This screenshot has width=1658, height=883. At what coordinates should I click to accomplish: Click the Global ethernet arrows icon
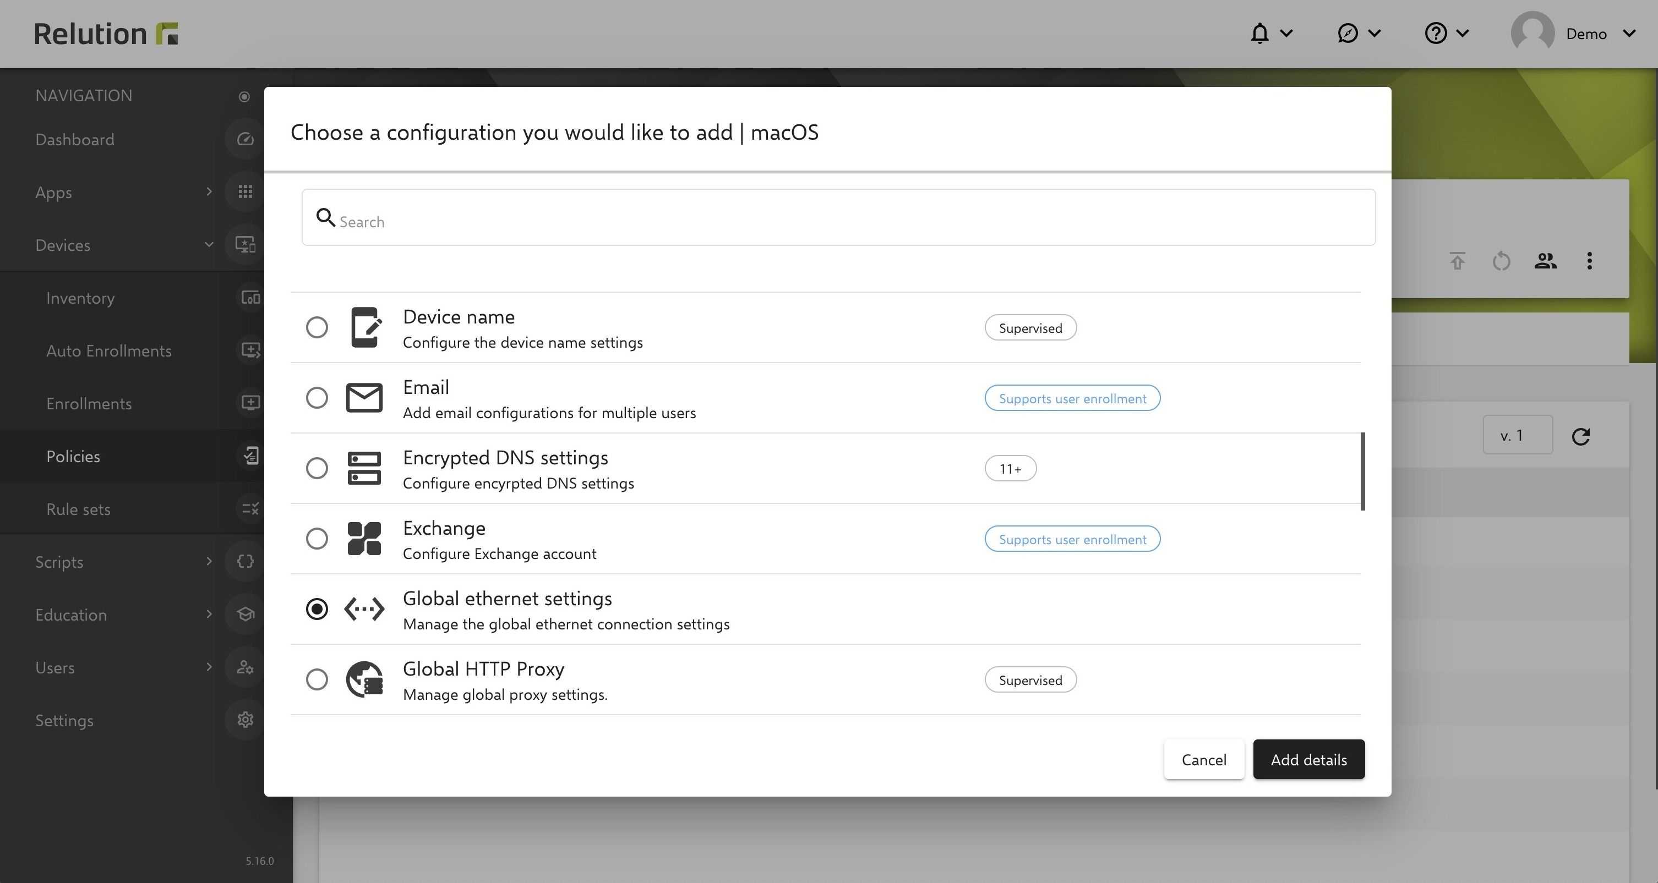tap(364, 608)
